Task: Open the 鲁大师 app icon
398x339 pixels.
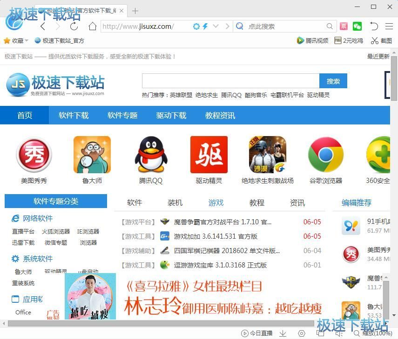Action: tap(92, 155)
